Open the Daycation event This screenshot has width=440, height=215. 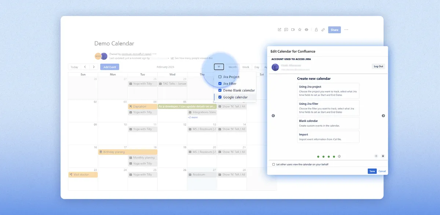143,106
